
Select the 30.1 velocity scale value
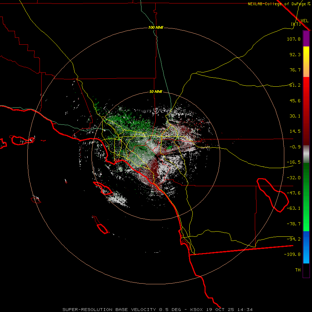coord(295,116)
